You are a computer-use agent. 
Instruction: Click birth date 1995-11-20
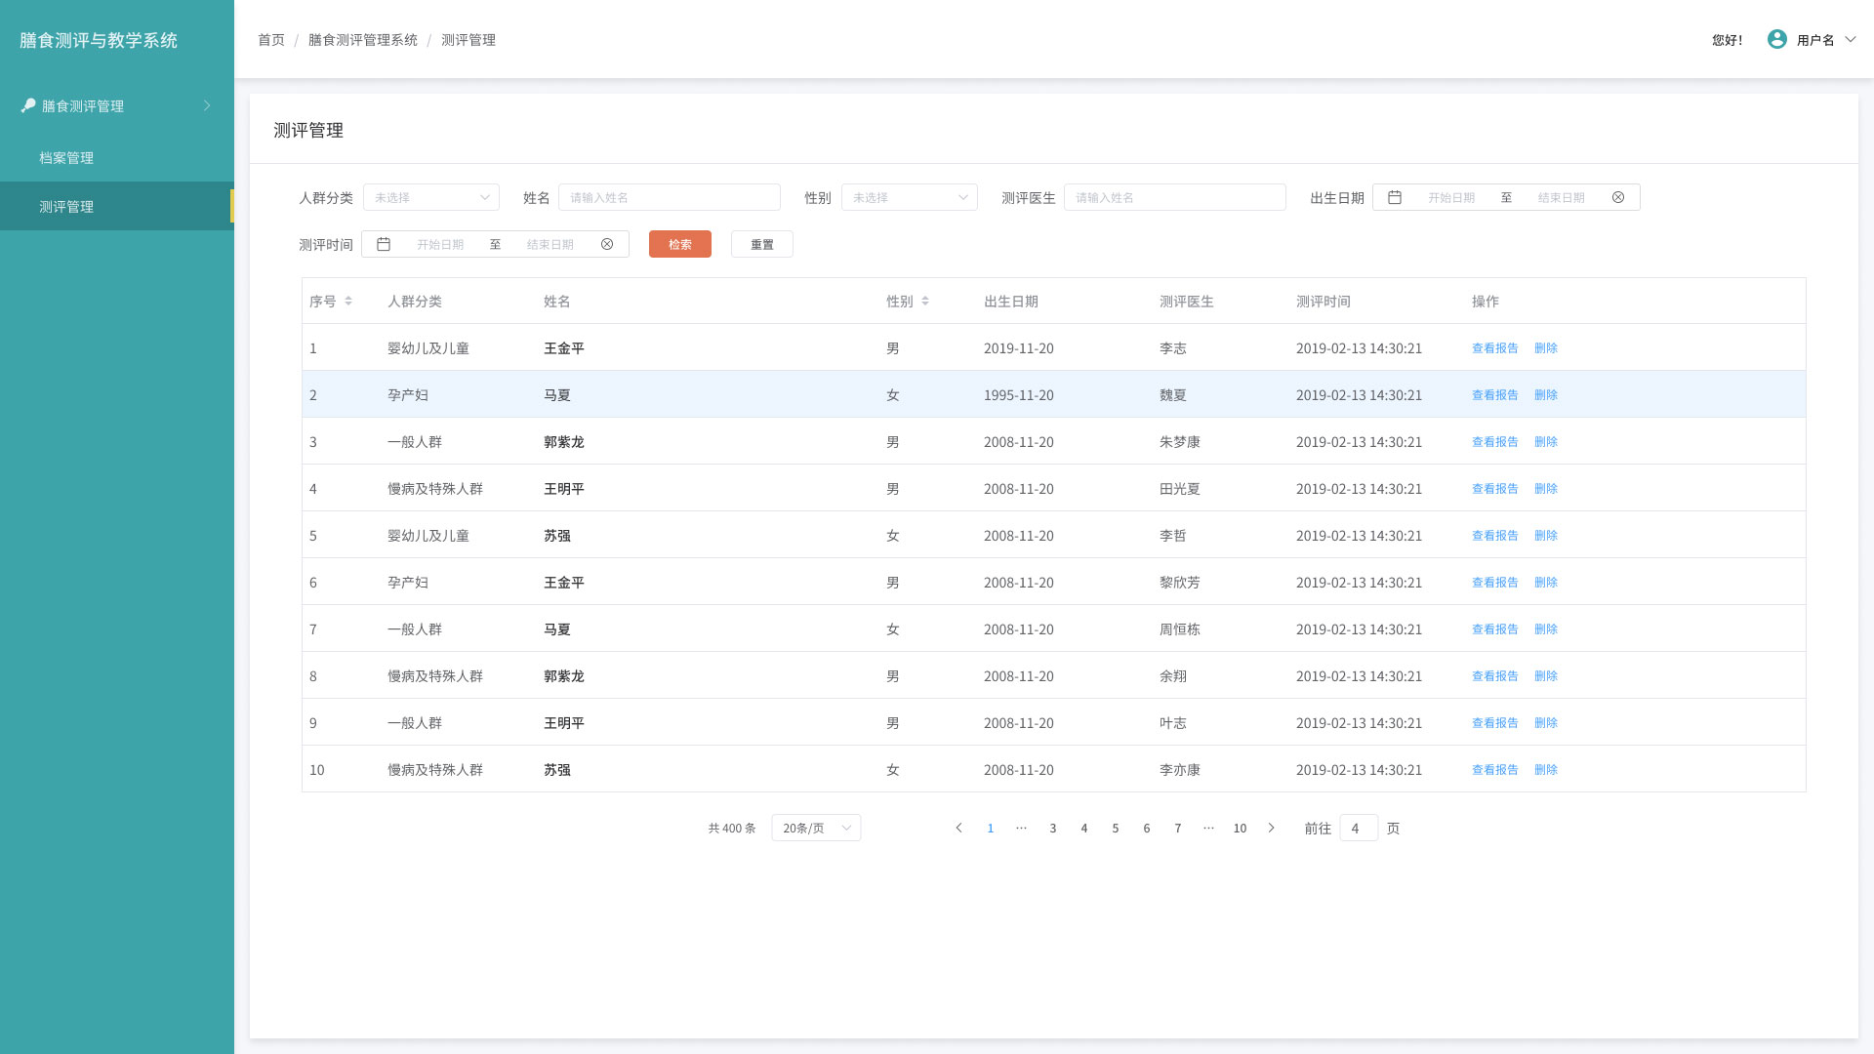click(1019, 395)
